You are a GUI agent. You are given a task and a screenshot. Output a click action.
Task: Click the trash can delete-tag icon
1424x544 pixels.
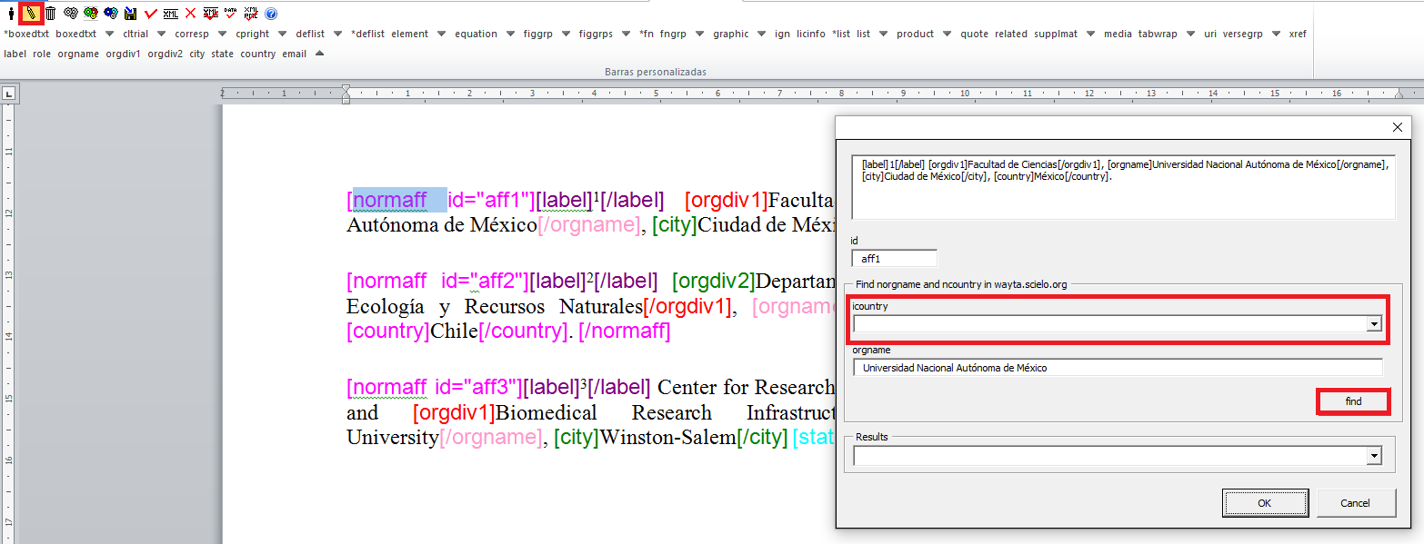coord(50,14)
